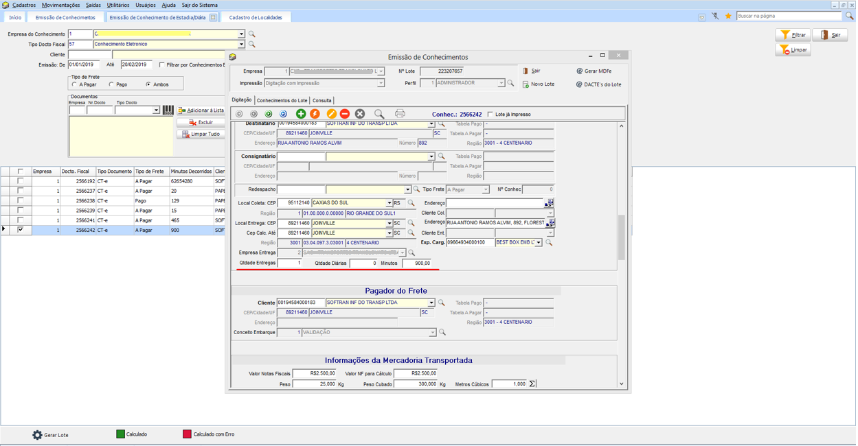Viewport: 858px width, 446px height.
Task: Open the Movimentações menu
Action: coord(60,5)
